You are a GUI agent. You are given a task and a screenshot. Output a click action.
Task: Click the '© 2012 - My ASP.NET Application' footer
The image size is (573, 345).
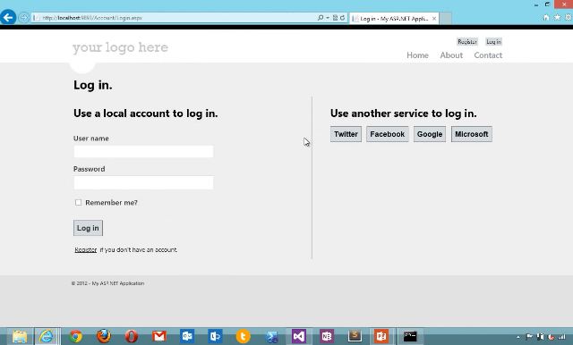(107, 283)
